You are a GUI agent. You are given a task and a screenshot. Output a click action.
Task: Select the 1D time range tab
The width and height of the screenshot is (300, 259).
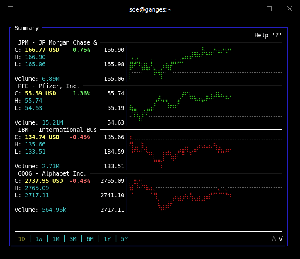point(21,239)
